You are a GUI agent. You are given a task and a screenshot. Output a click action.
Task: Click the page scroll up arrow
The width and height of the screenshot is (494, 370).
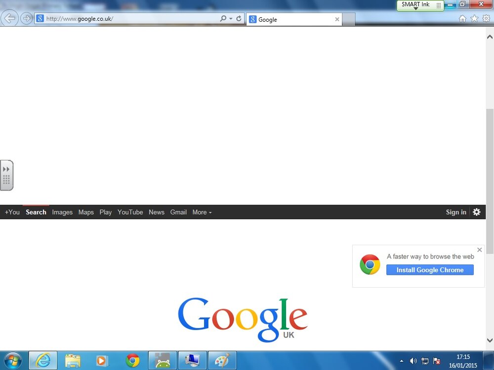coord(490,37)
